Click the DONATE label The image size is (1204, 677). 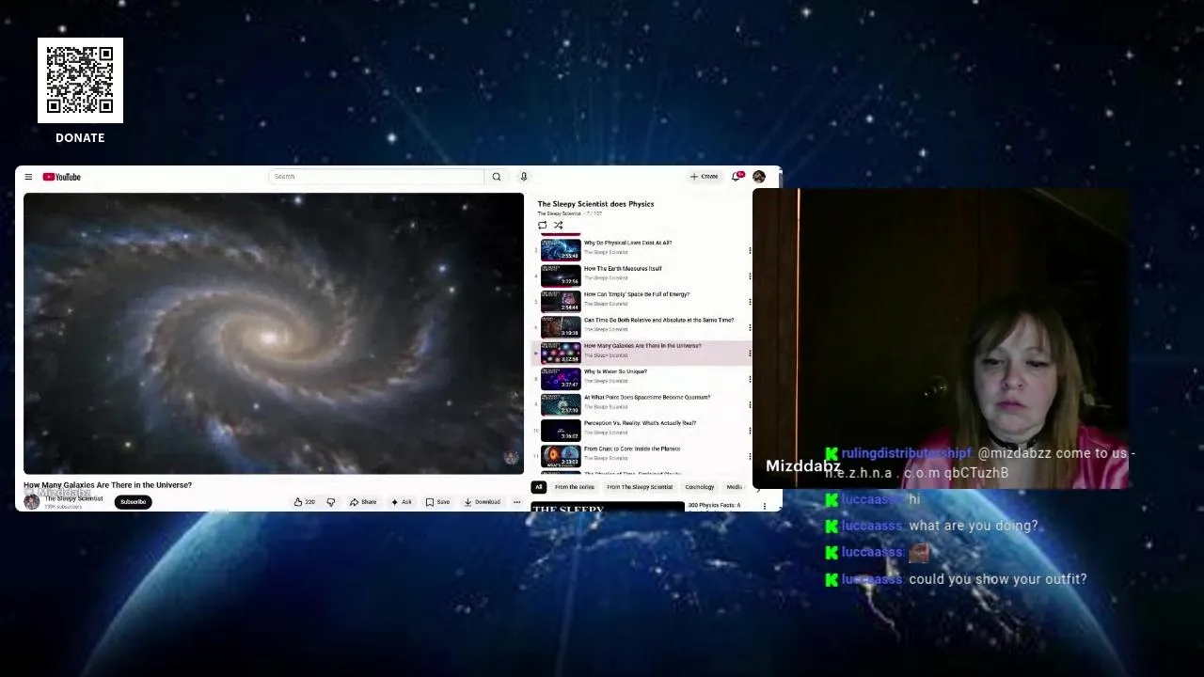pyautogui.click(x=80, y=137)
